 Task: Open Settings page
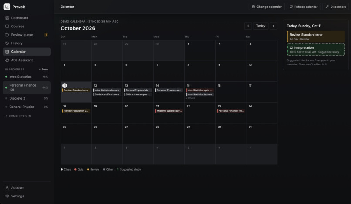click(x=27, y=196)
